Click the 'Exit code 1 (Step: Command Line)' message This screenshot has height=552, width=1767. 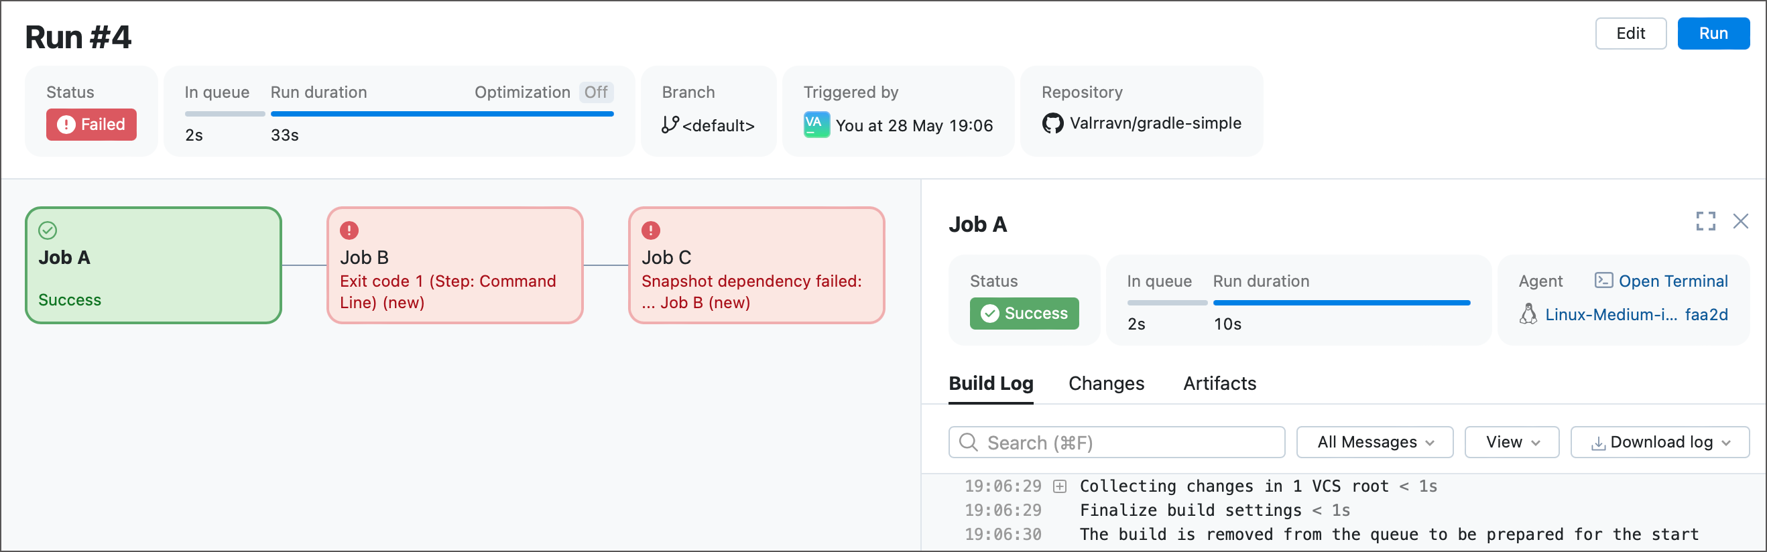448,291
